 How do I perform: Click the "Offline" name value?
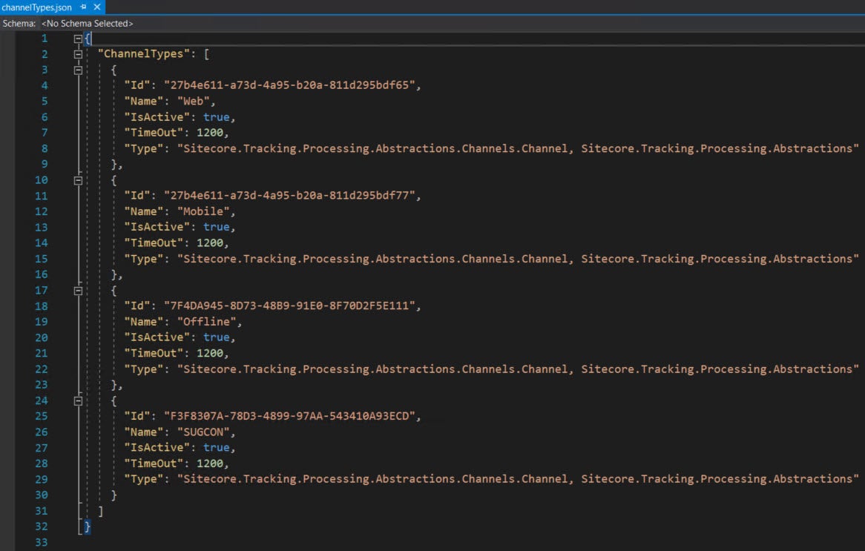208,321
